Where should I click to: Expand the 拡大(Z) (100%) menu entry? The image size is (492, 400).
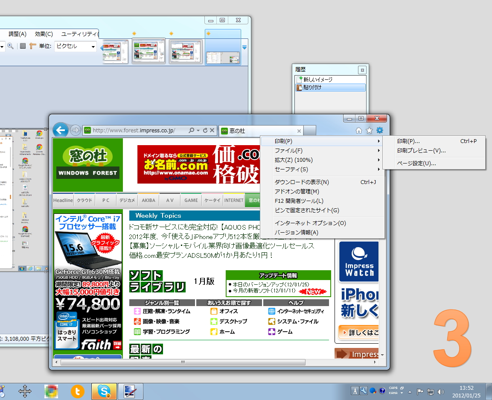[x=323, y=160]
